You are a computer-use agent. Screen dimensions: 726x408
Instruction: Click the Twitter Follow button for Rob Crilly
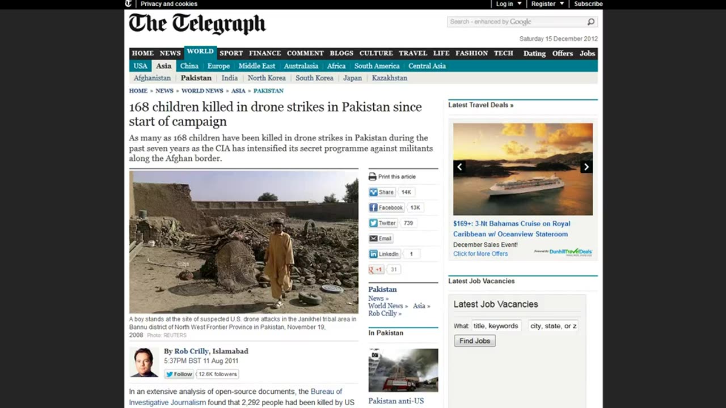[x=179, y=374]
